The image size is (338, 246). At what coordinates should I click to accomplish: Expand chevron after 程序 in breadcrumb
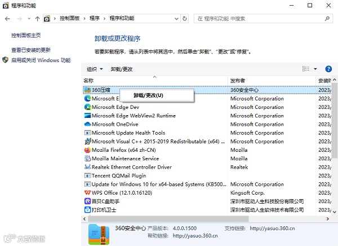(105, 19)
